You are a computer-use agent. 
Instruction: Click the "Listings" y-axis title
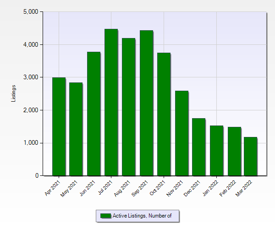point(14,93)
